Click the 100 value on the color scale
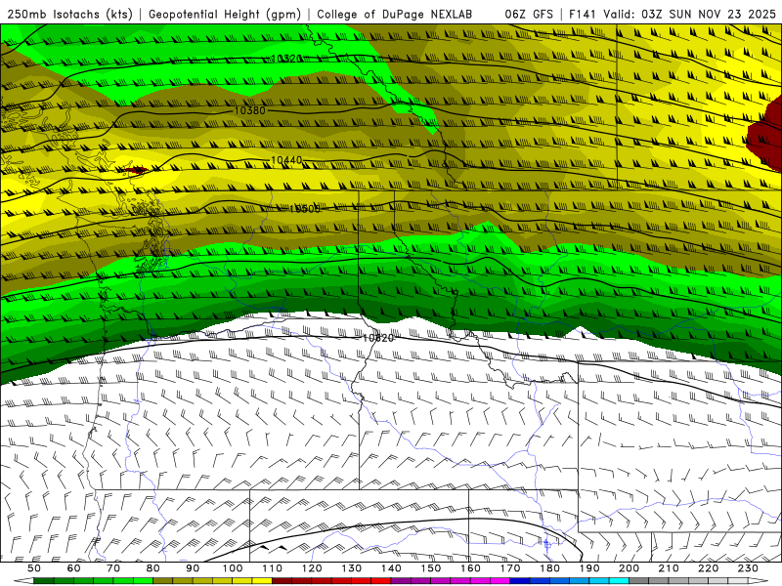 233,568
